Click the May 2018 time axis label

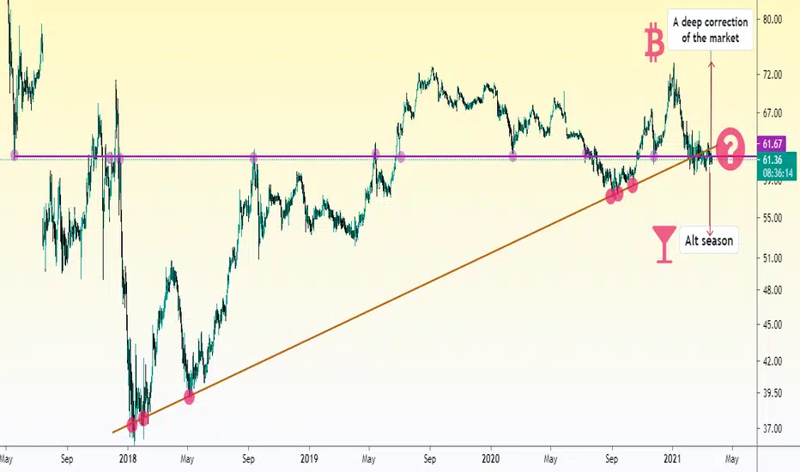point(187,459)
